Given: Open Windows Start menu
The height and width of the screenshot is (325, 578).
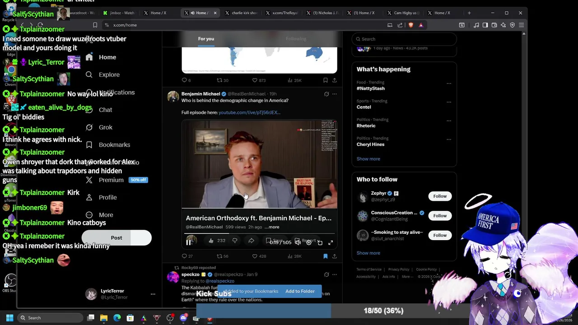Looking at the screenshot, I should coord(9,318).
